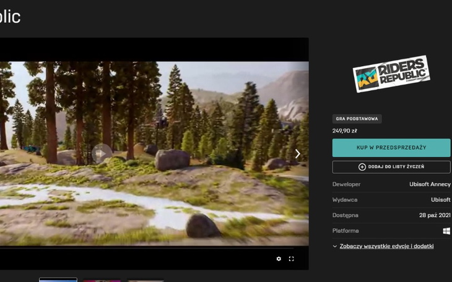Open Ubisoft publisher link
Viewport: 452px width, 282px height.
point(440,200)
